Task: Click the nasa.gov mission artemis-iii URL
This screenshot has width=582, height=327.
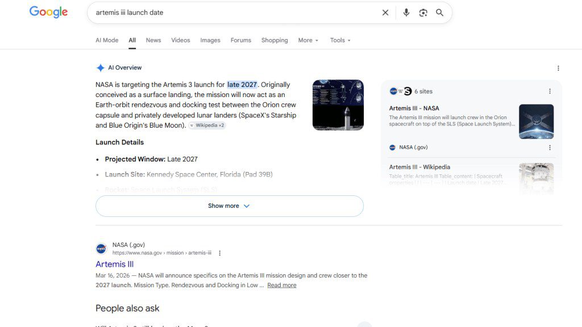Action: click(162, 253)
